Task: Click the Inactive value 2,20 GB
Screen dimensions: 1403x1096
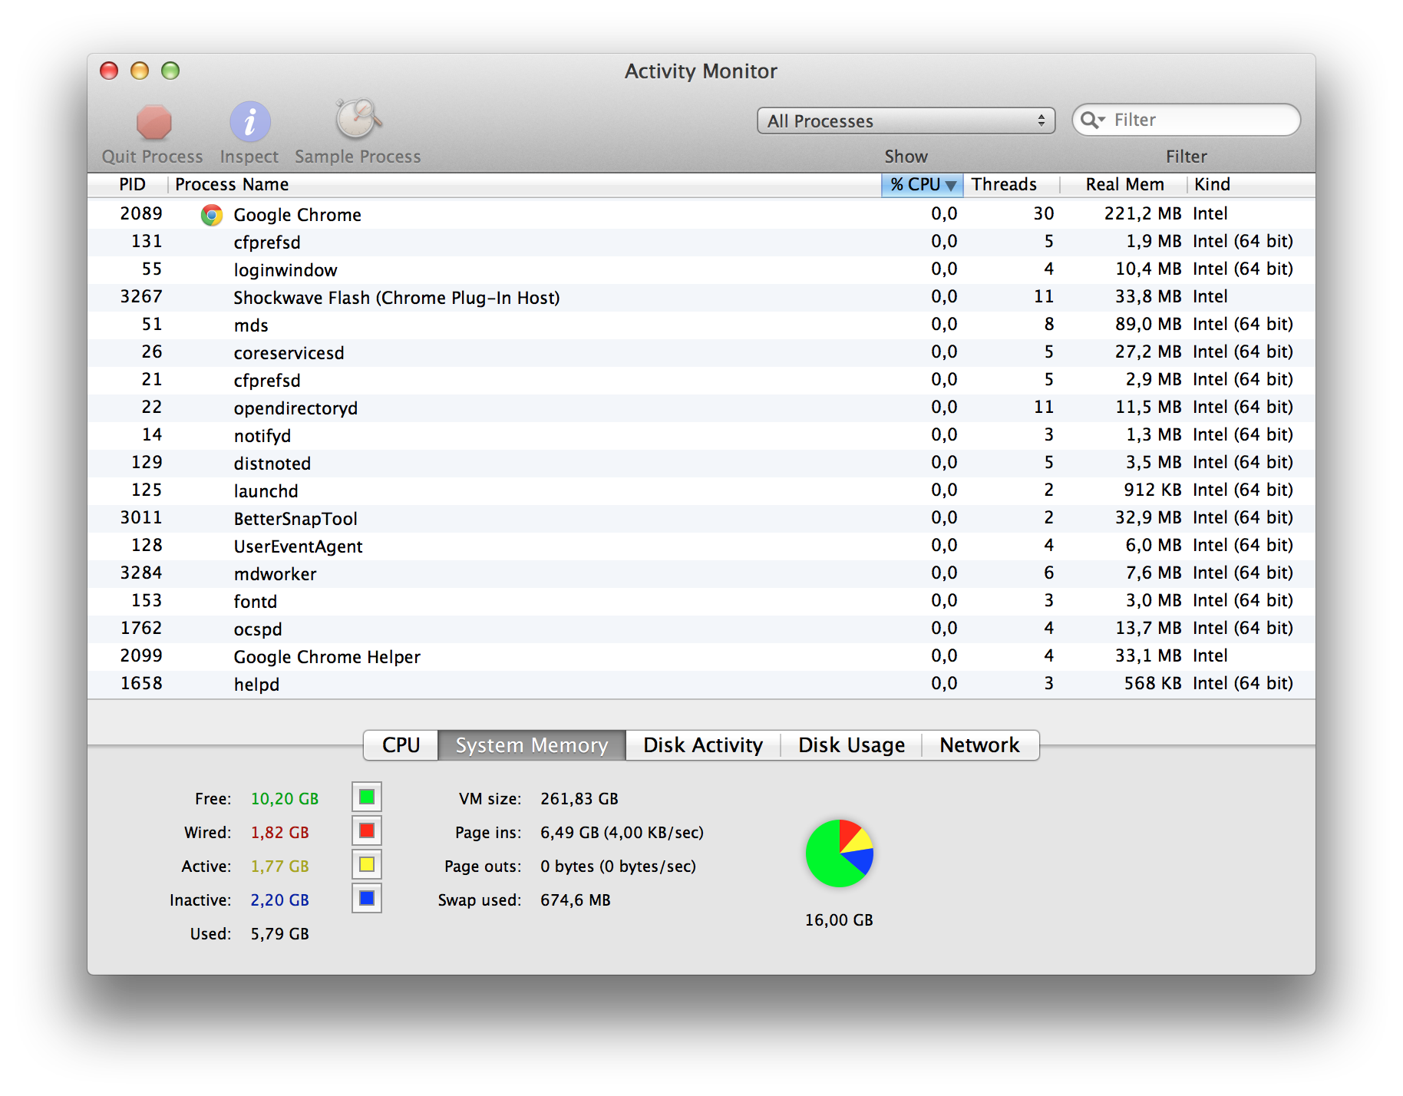Action: point(280,900)
